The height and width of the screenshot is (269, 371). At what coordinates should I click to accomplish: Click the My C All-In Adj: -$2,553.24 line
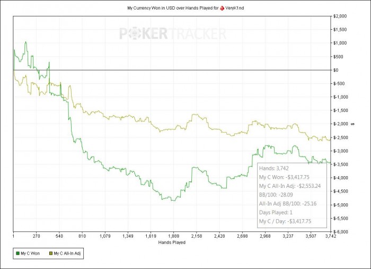coord(290,186)
